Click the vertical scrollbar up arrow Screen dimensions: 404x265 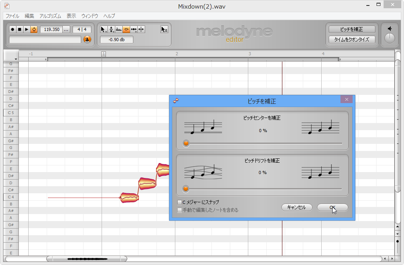pyautogui.click(x=398, y=227)
